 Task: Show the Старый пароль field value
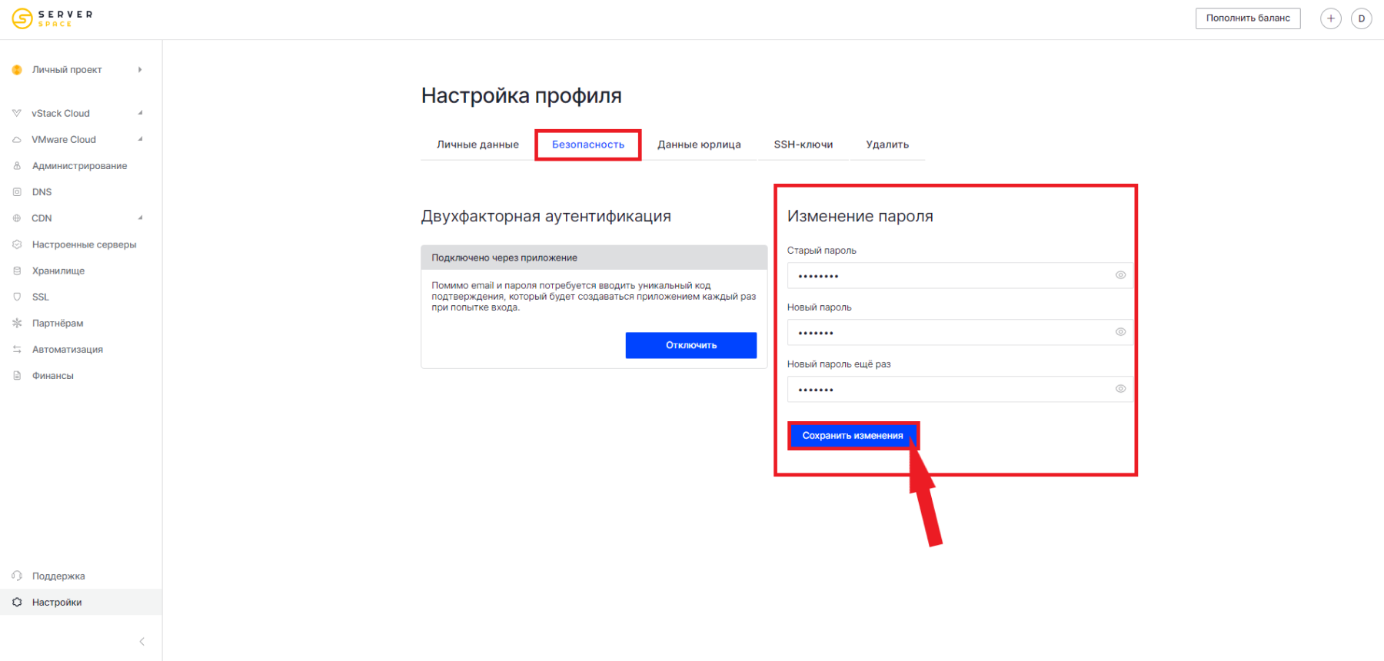coord(1120,275)
